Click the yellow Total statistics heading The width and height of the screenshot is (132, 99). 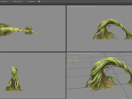pos(75,57)
